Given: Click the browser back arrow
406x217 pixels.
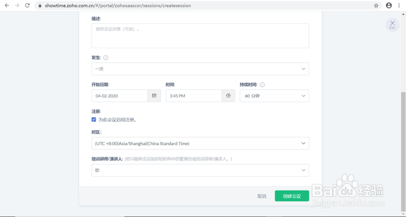Looking at the screenshot, I should 7,5.
